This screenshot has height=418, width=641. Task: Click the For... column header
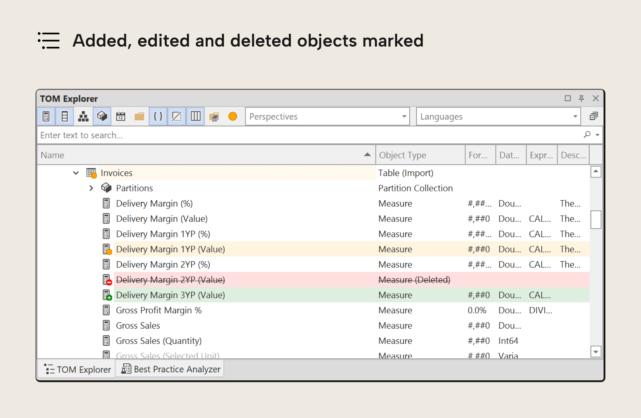[x=480, y=155]
